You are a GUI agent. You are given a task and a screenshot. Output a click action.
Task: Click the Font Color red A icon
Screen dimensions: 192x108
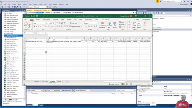coord(52,26)
